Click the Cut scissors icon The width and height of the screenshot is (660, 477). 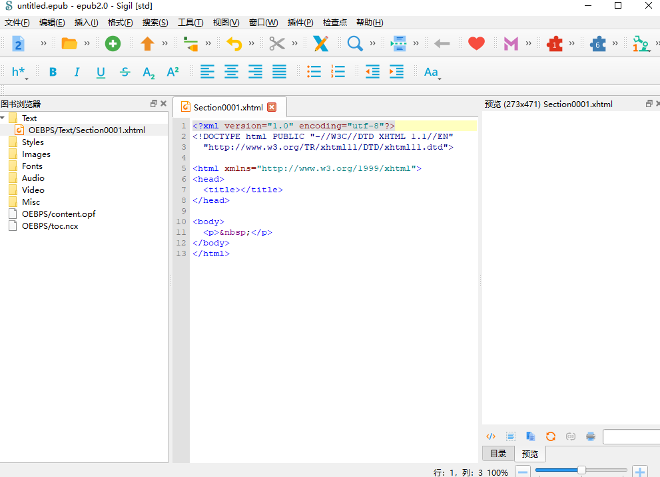[276, 44]
